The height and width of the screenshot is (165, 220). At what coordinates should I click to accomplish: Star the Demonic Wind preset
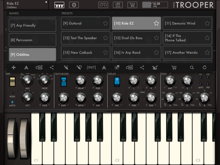(x=207, y=23)
